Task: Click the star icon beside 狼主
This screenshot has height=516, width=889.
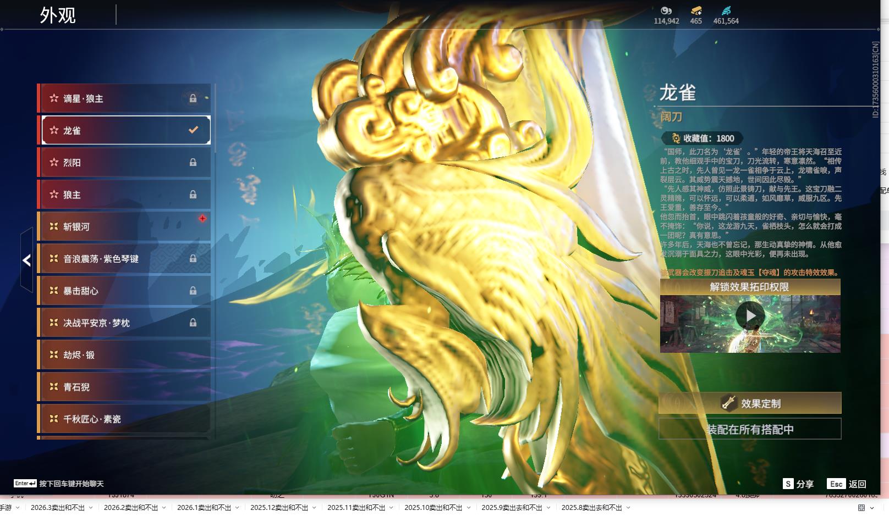Action: pos(54,195)
